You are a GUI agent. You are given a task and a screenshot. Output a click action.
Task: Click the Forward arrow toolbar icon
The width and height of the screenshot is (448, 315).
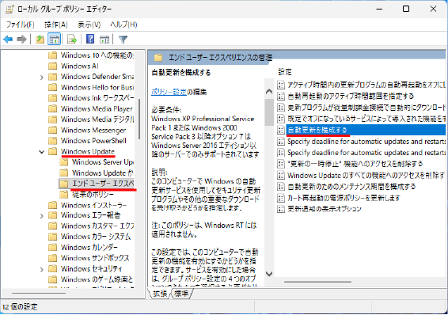pyautogui.click(x=21, y=39)
